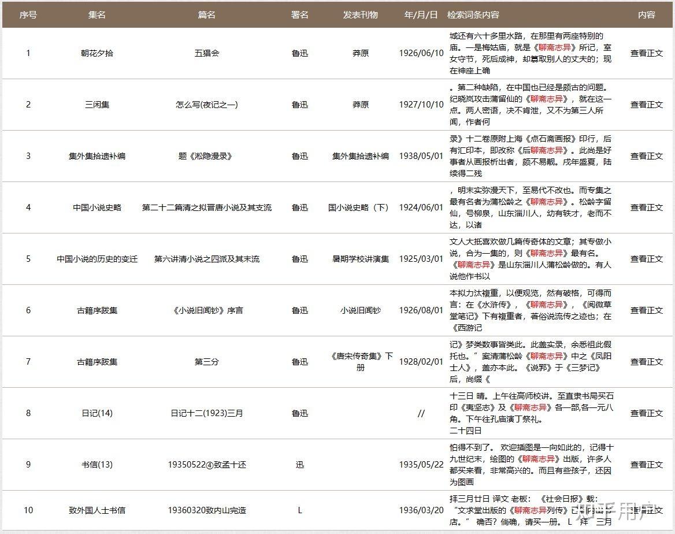Click the excerpt mentioning 点石斋画报

pos(531,156)
